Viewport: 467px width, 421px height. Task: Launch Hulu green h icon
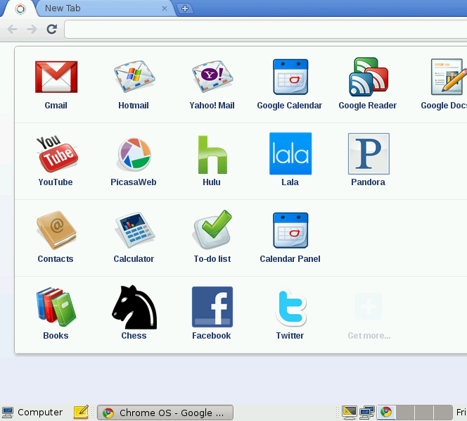click(212, 154)
